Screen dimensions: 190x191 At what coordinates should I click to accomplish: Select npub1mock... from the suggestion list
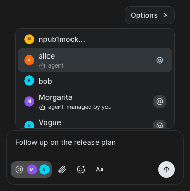[x=95, y=39]
